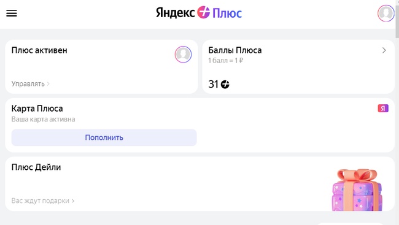The image size is (399, 225).
Task: Click the Yandex Plus logo
Action: 199,12
